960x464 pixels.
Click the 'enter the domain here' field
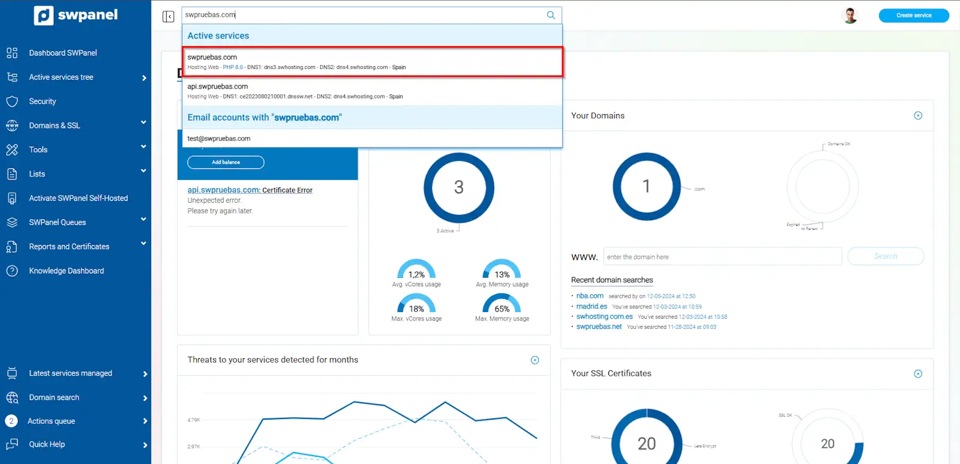tap(722, 256)
